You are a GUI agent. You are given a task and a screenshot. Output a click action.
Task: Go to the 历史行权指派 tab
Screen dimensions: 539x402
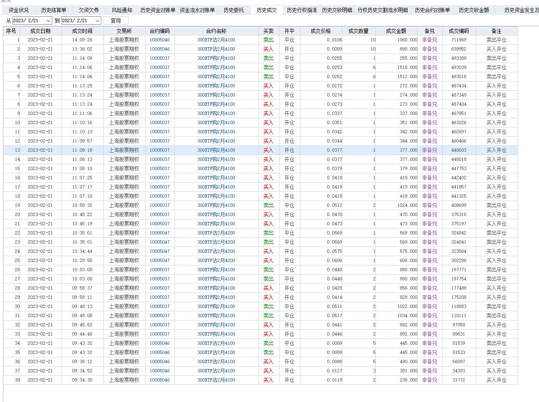coord(302,10)
